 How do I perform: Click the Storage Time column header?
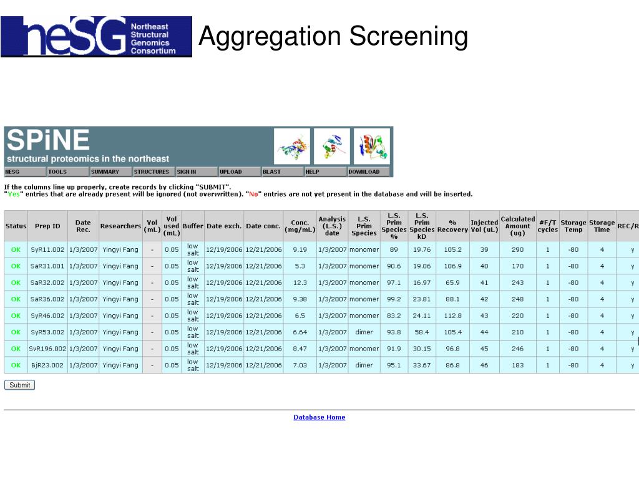tap(602, 226)
